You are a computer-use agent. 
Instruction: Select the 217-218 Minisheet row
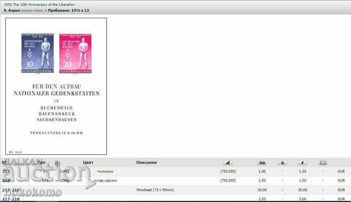click(x=11, y=190)
